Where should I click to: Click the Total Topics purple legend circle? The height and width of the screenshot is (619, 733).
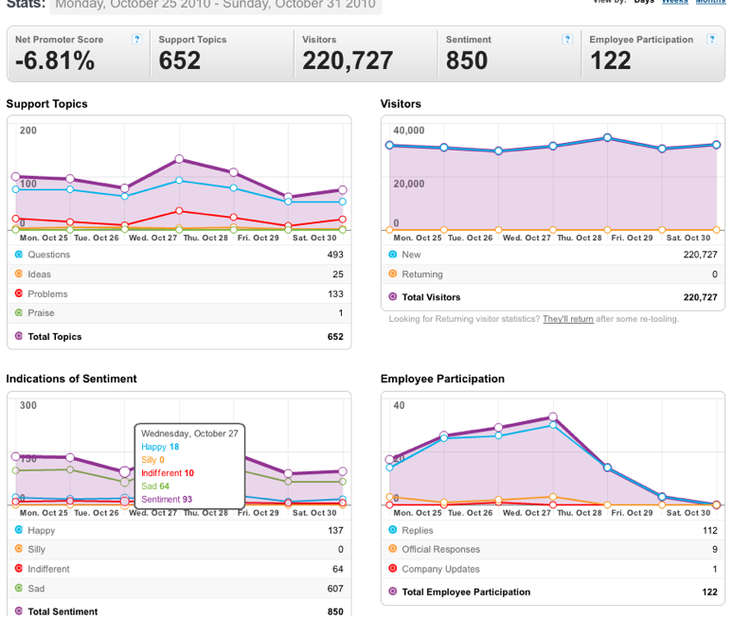tap(19, 336)
